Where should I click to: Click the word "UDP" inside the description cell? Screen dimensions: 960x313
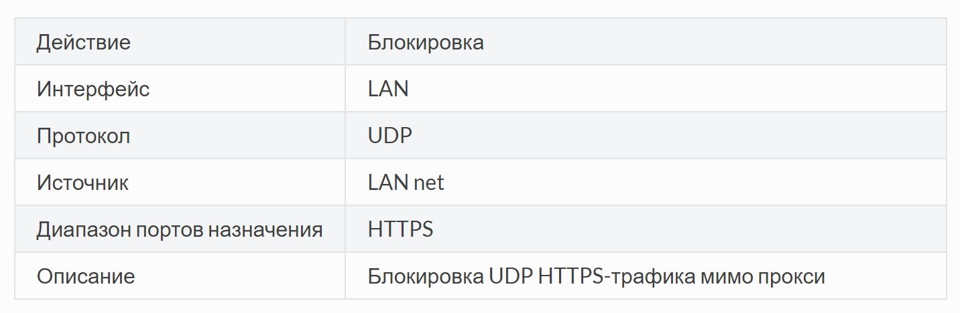510,276
